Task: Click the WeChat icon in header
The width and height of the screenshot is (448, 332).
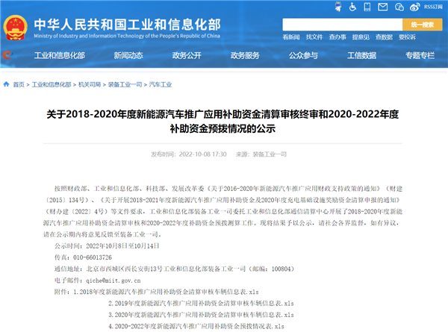Action: (399, 7)
